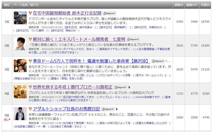Image resolution: width=212 pixels, height=132 pixels.
Task: Open the 1位 blog's crowd photo thumbnail
Action: tap(20, 18)
